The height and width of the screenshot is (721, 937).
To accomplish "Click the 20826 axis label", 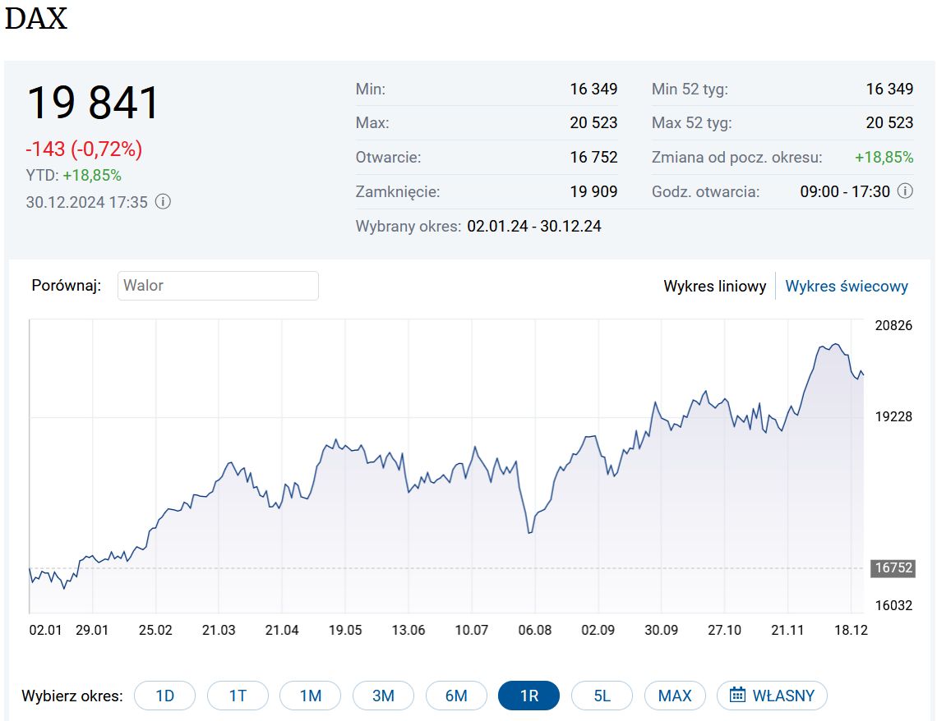I will (893, 325).
